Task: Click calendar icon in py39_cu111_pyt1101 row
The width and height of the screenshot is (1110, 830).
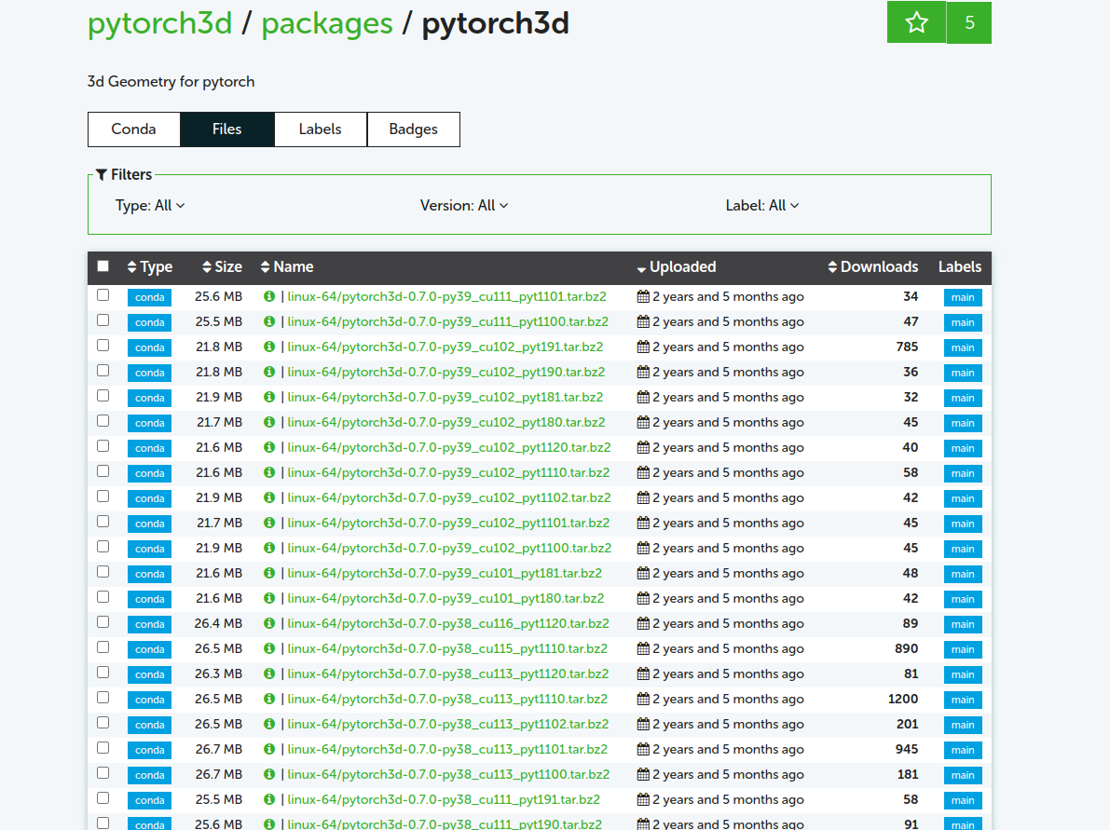Action: [643, 296]
